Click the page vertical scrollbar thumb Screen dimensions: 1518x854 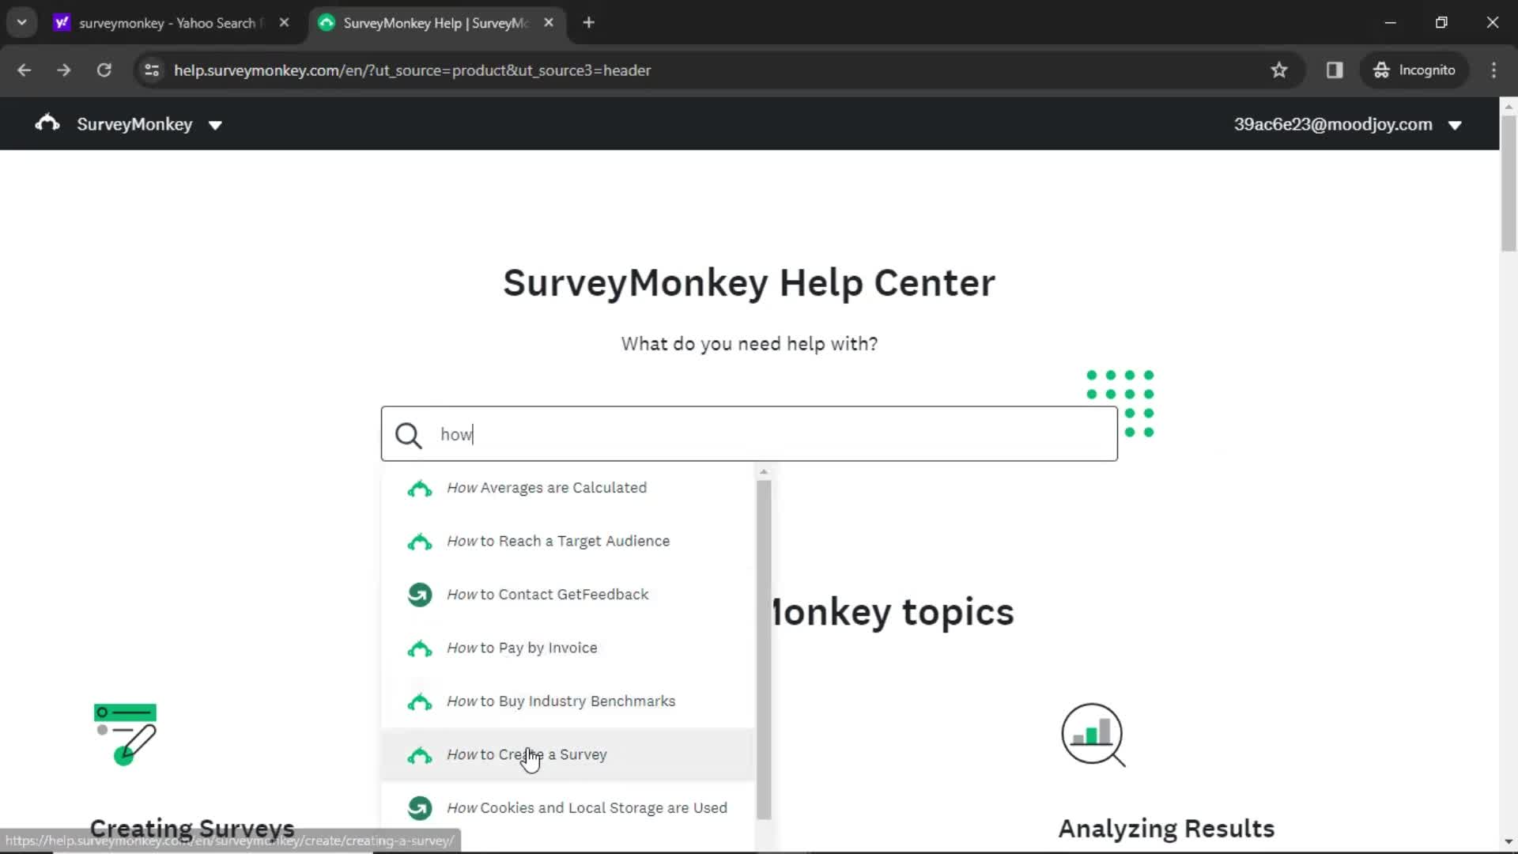tap(1509, 183)
